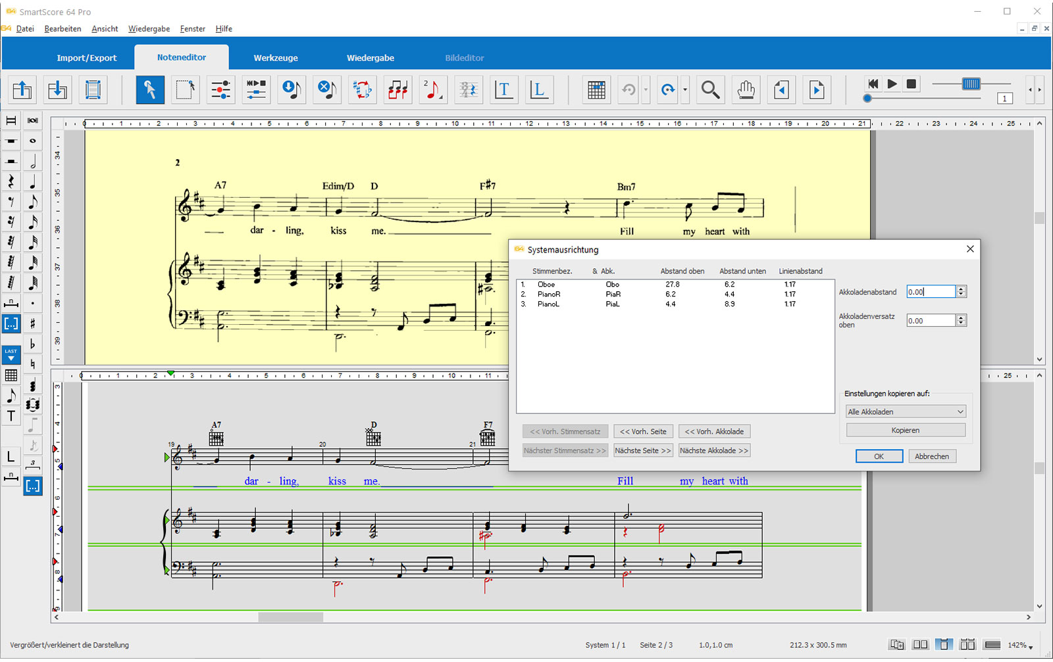Open the Datei menu

[25, 29]
